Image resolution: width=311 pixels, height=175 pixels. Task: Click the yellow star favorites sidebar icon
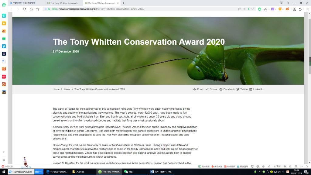click(x=4, y=23)
